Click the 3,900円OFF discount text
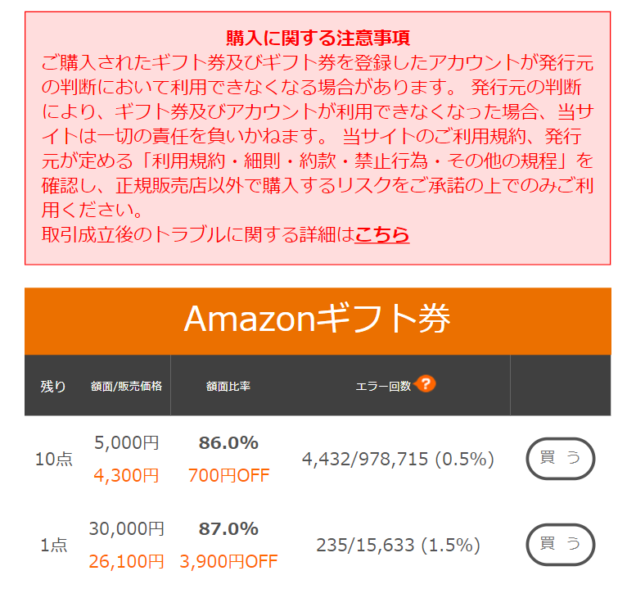Image resolution: width=636 pixels, height=589 pixels. coord(228,561)
